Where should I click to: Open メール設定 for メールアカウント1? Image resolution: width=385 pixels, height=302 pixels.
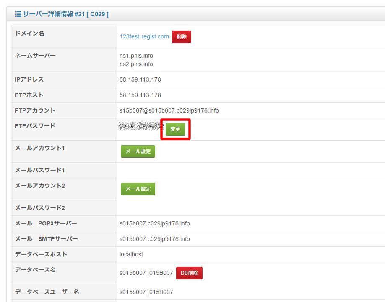pos(138,151)
